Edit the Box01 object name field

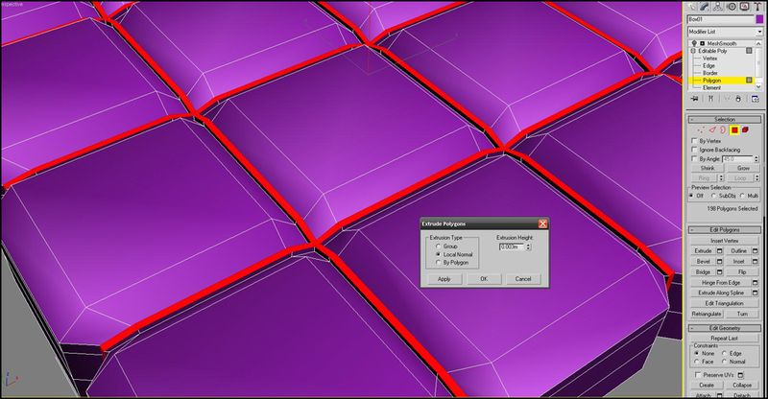click(x=721, y=19)
